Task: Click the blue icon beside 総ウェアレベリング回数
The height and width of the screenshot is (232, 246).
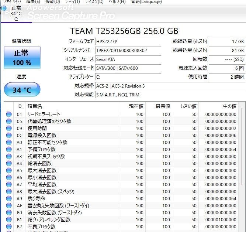Action: [x=9, y=219]
